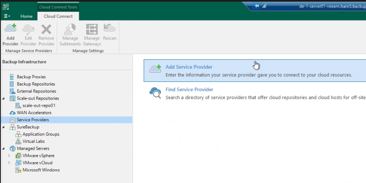Pin the remote session connection bar
Viewport: 366px width, 183px height.
[x=257, y=6]
